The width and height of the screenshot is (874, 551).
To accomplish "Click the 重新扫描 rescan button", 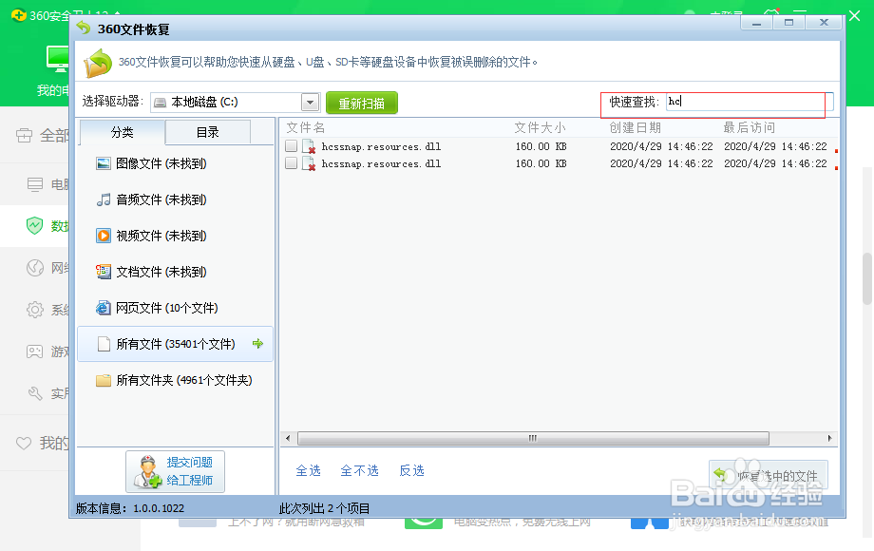I will [x=361, y=102].
